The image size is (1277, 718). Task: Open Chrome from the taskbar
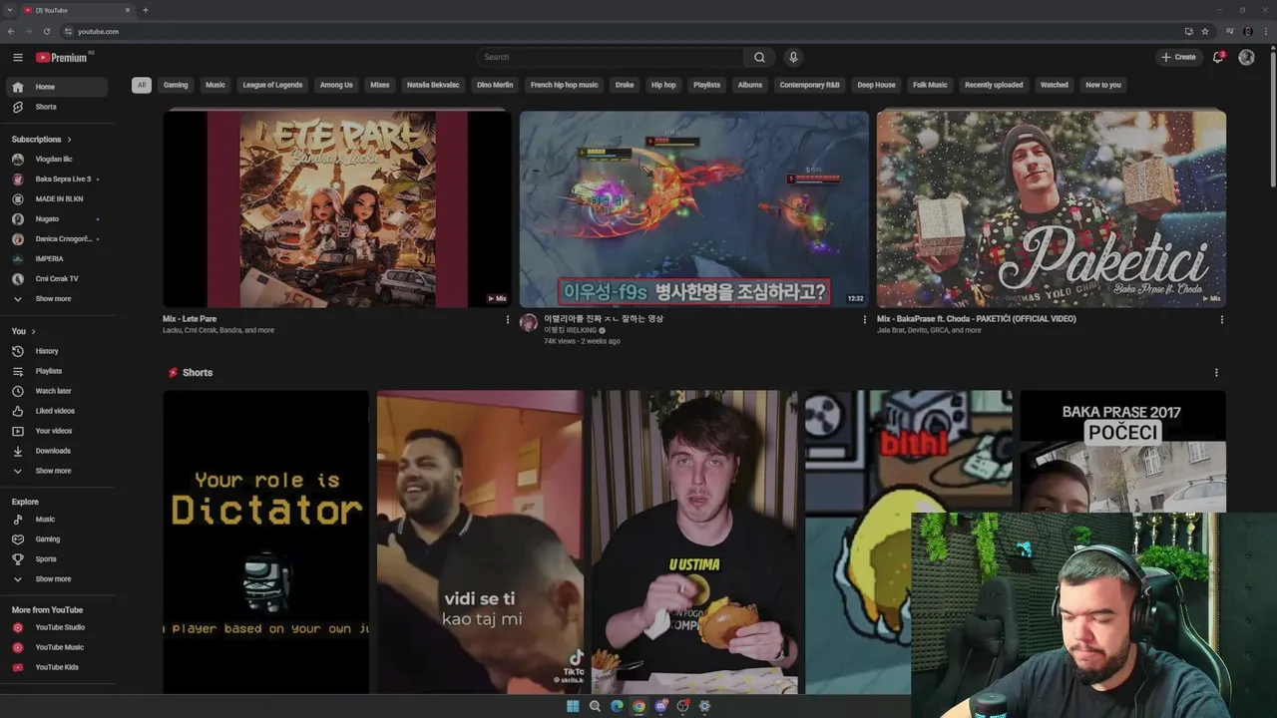click(x=638, y=706)
